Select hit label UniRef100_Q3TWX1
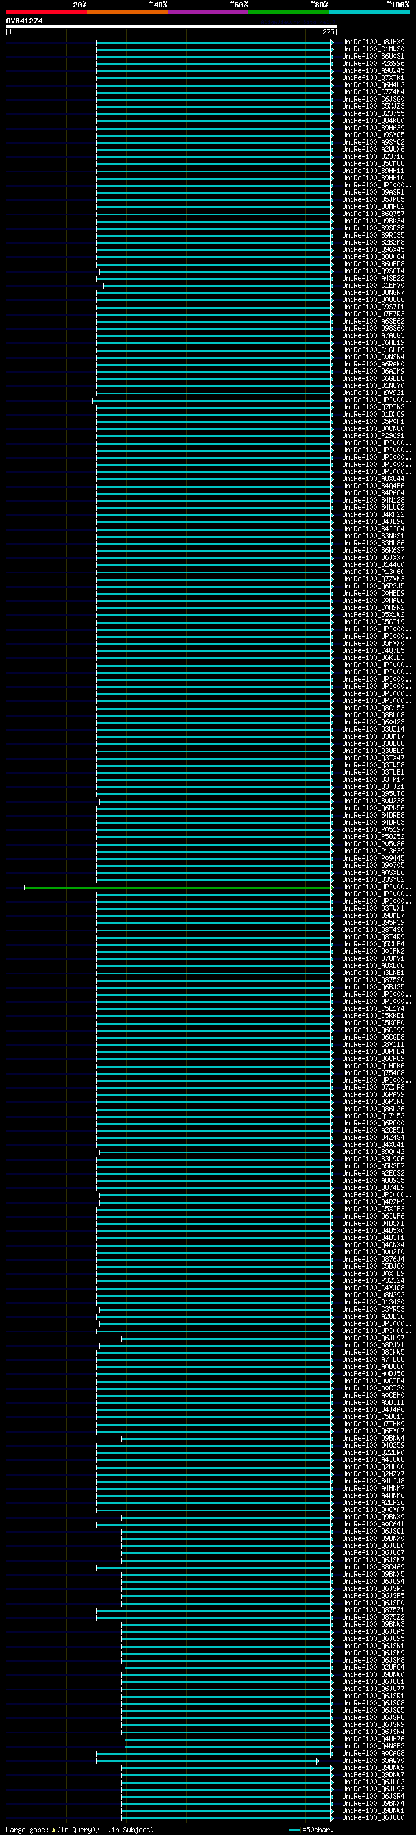Image resolution: width=416 pixels, height=1835 pixels. pyautogui.click(x=373, y=908)
